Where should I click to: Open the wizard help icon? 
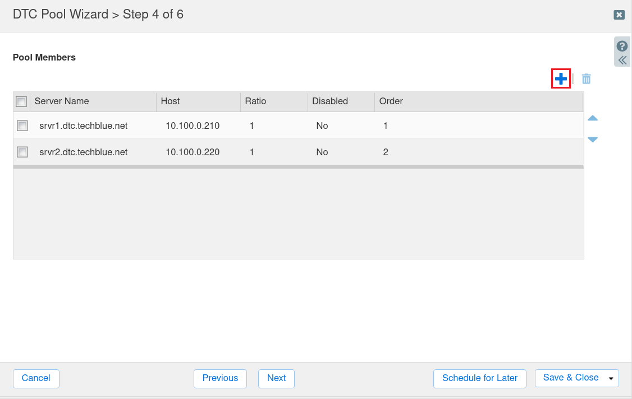click(x=622, y=45)
